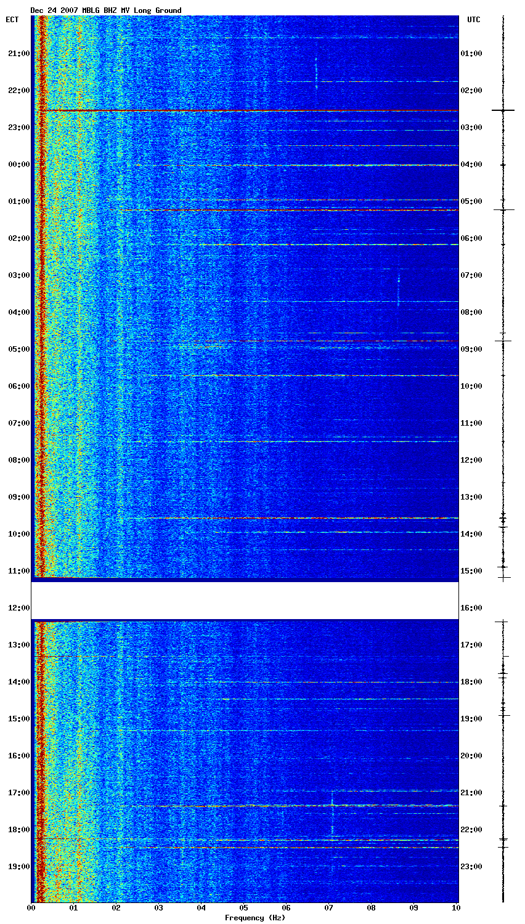The height and width of the screenshot is (924, 525).
Task: Pick the 09:00 label on UTC axis
Action: (x=471, y=349)
